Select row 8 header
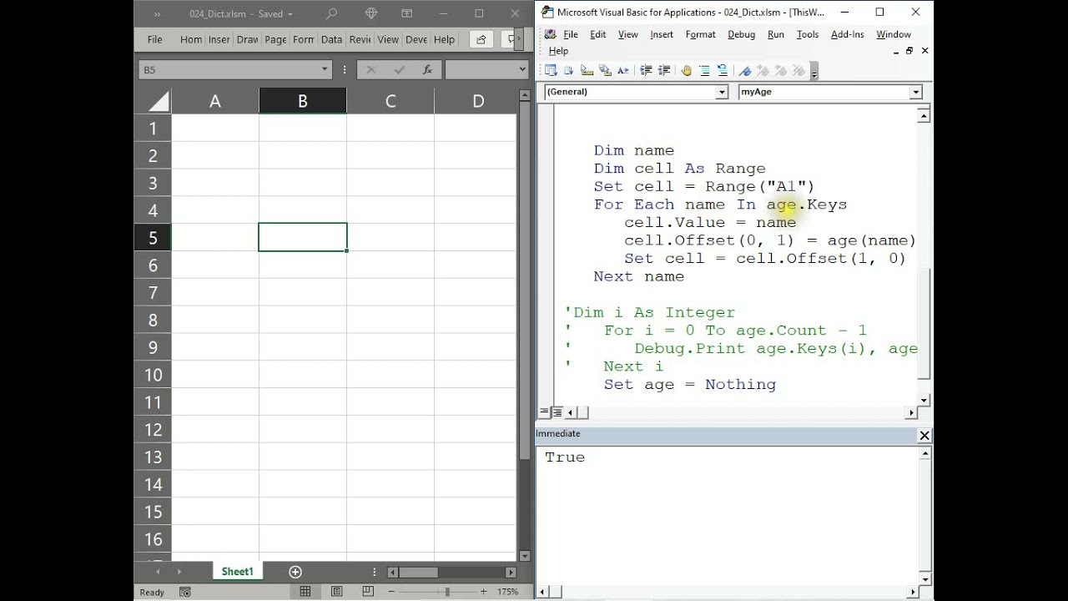 (x=153, y=320)
